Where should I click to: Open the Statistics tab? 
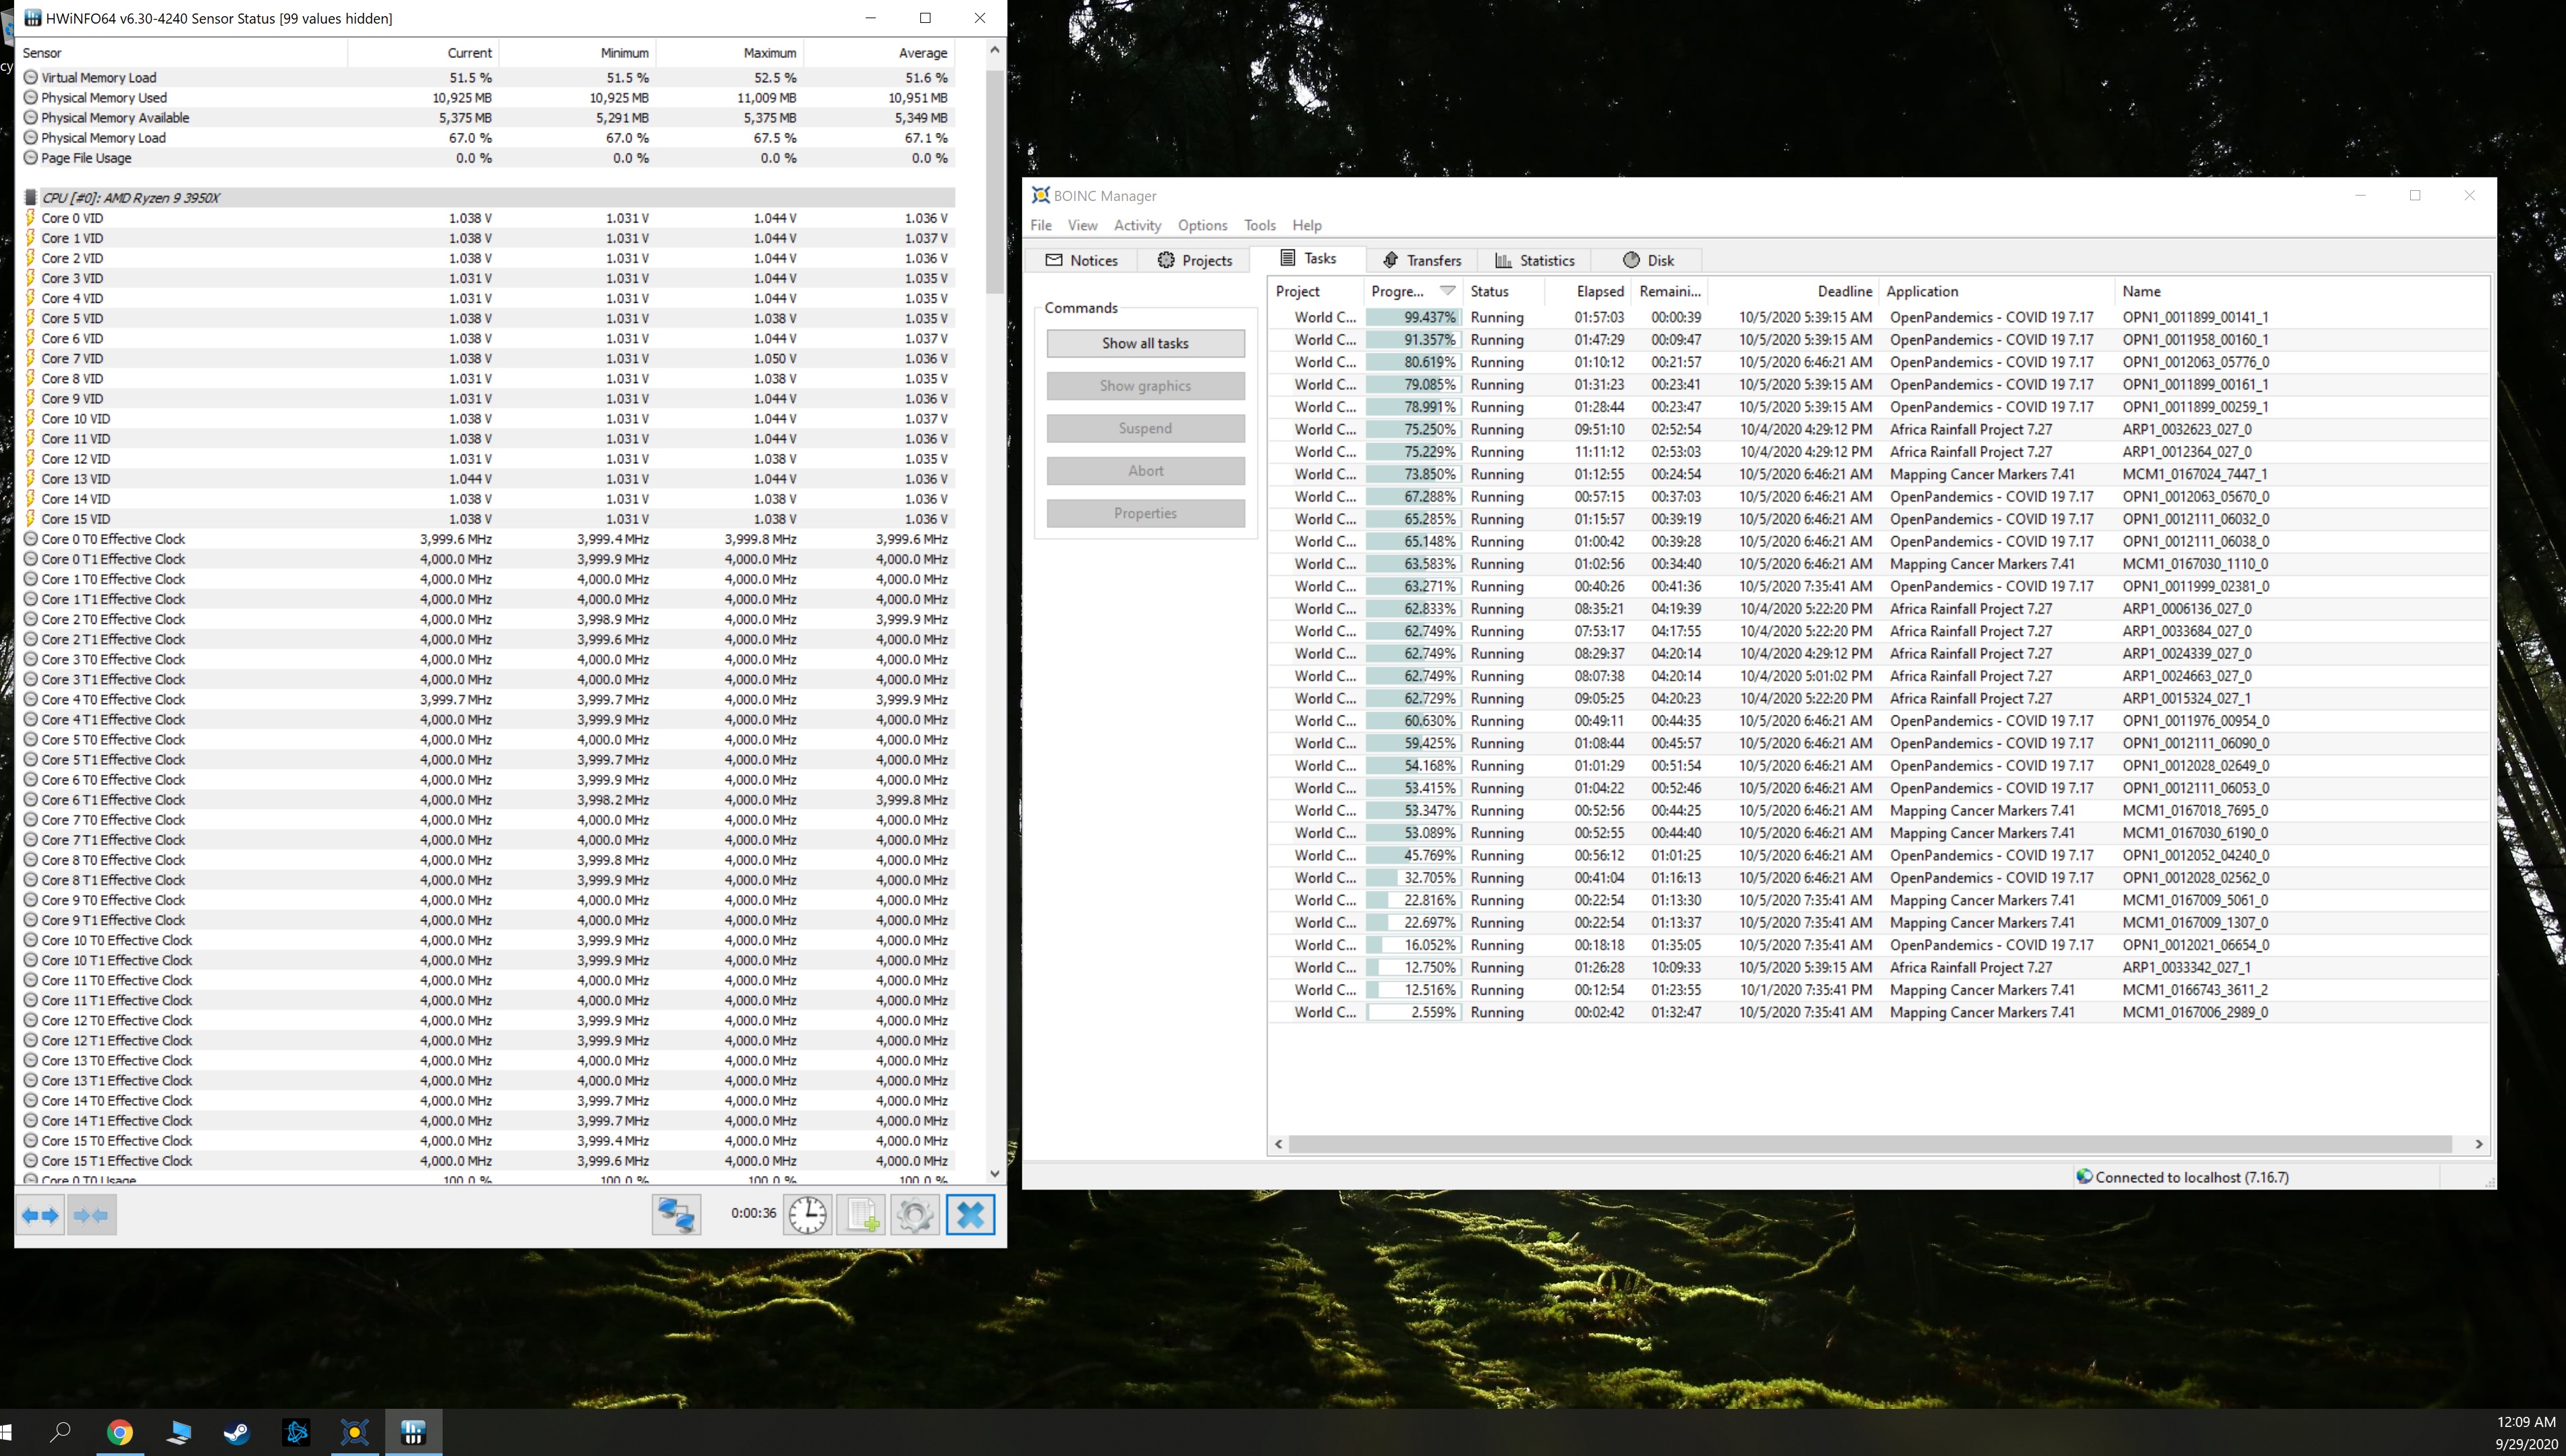pos(1534,260)
